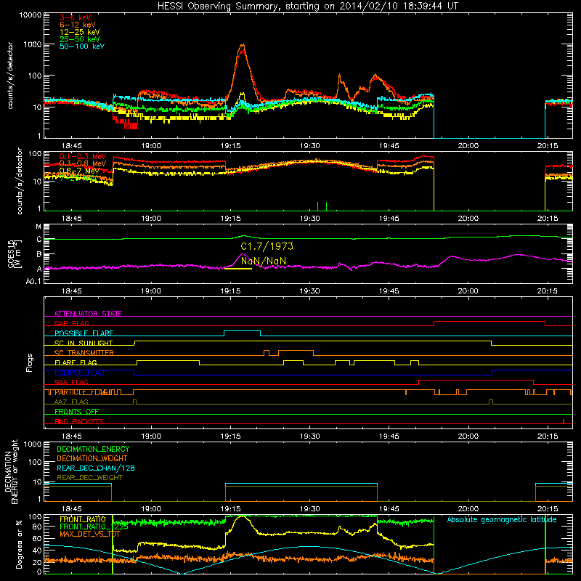Click the HESSI Observing Summary title
Image resolution: width=581 pixels, height=581 pixels.
(x=307, y=6)
